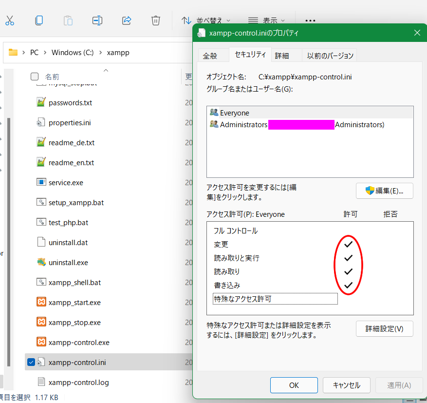Switch to the 全般 tab
Screen dimensions: 427x403
click(x=210, y=56)
